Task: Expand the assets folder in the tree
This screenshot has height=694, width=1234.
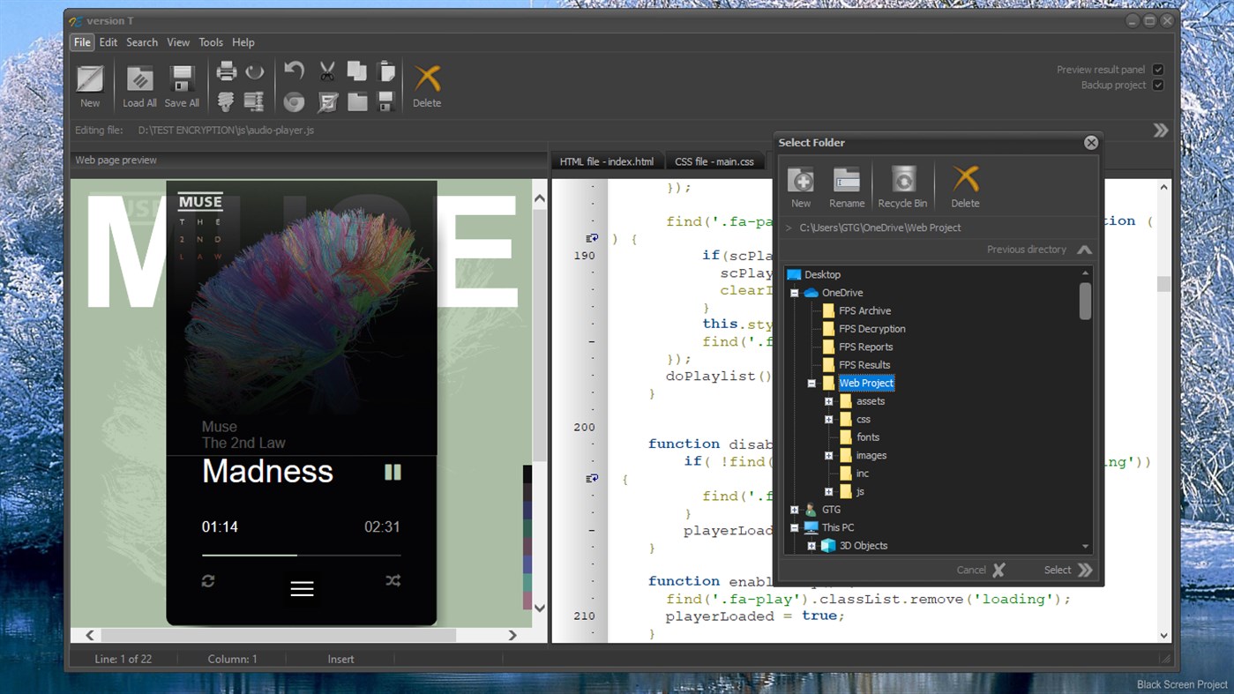Action: 828,401
